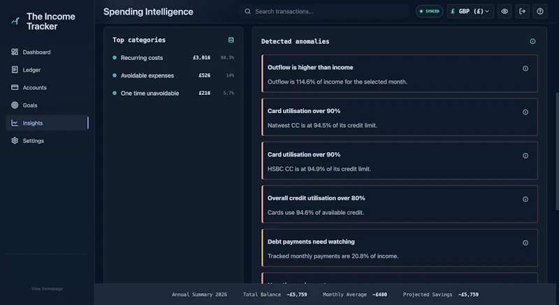Image resolution: width=559 pixels, height=305 pixels.
Task: Click the Ledger icon in the sidebar
Action: 15,70
